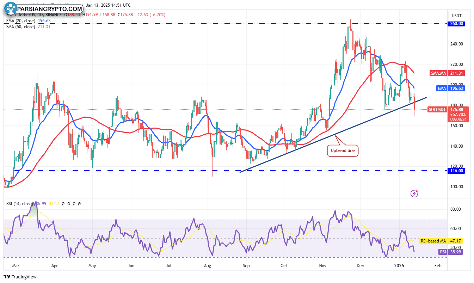Select the SMA (50, close) indicator legend

tap(21, 27)
